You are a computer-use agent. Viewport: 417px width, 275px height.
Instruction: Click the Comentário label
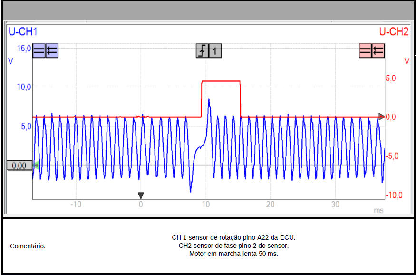pos(28,246)
